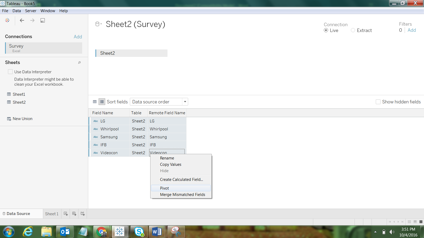
Task: Open the taskbar clock showing 3:51 PM
Action: 408,232
